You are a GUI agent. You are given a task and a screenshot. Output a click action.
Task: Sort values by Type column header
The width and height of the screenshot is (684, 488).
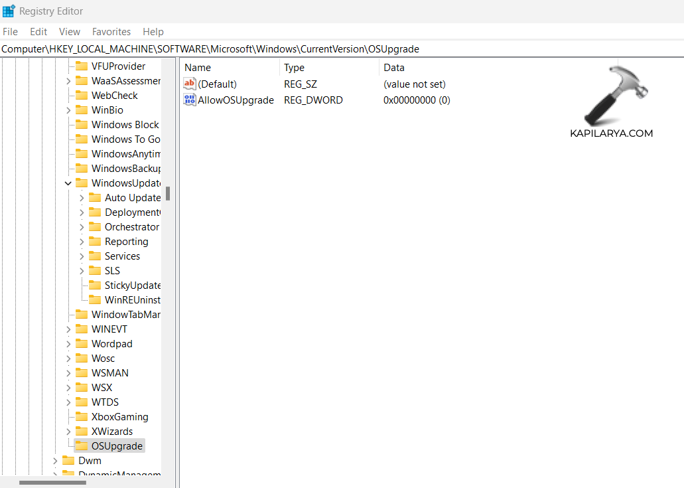[x=329, y=67]
